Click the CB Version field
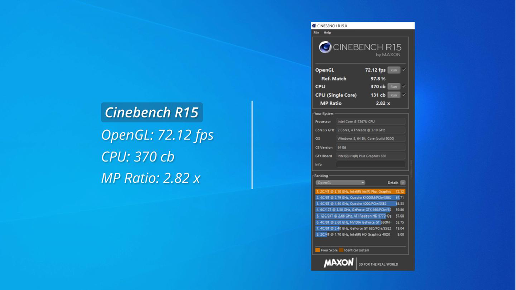Screen dimensions: 516x290 [370, 148]
